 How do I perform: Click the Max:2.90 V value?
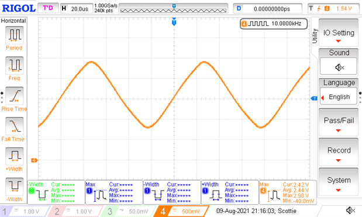tap(296, 195)
